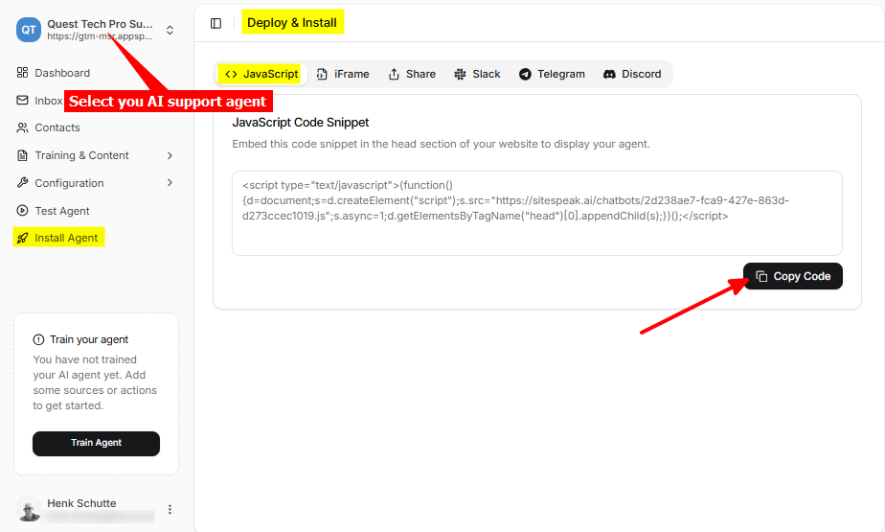Image resolution: width=885 pixels, height=532 pixels.
Task: Expand Training & Content chevron
Action: (x=170, y=155)
